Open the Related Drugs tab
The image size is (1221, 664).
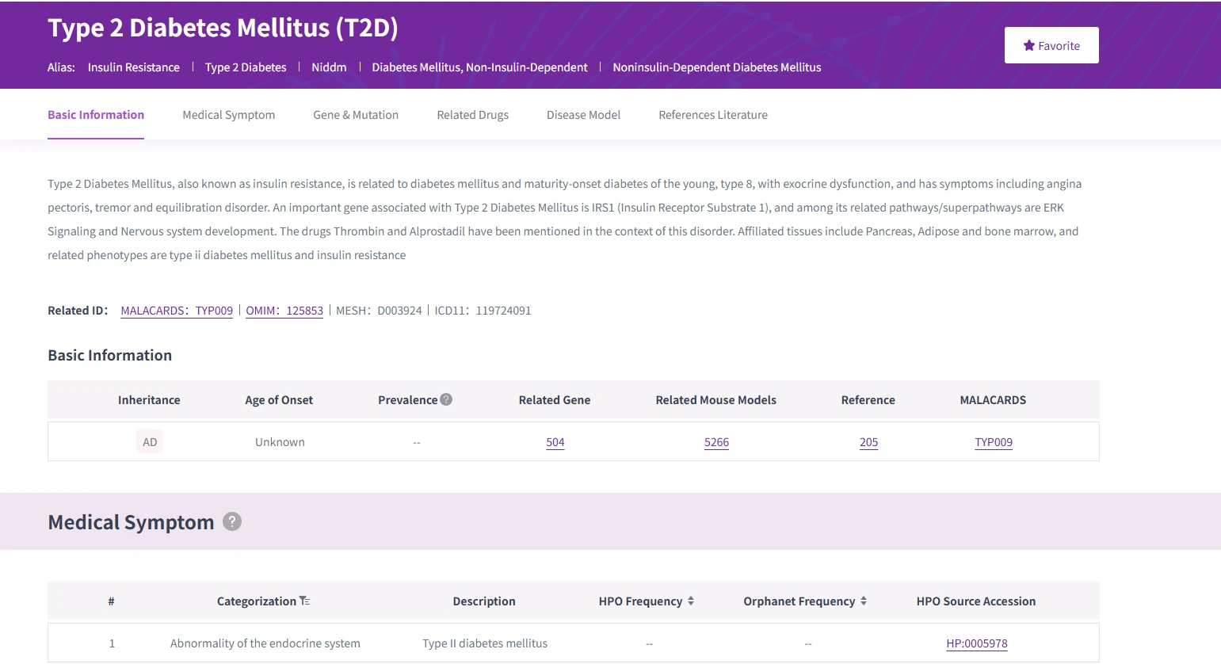[x=472, y=114]
